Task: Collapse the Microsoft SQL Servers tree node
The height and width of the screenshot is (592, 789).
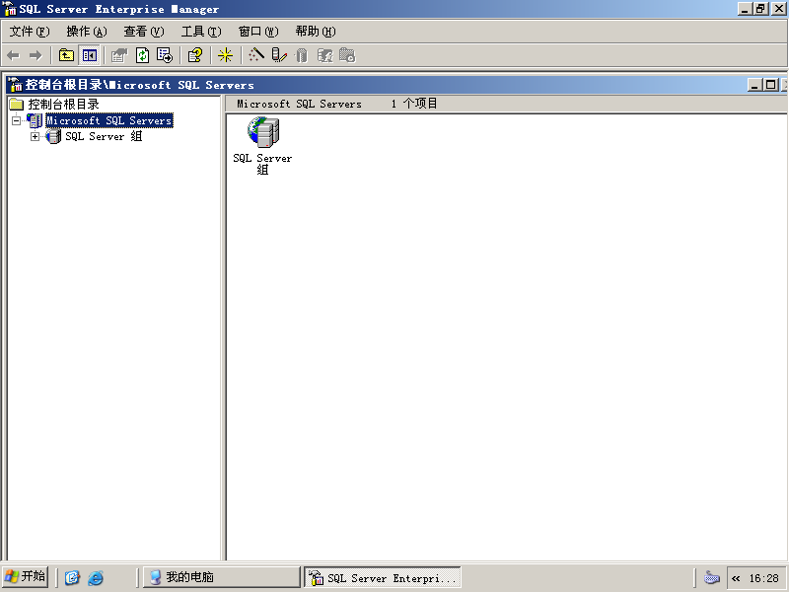Action: click(x=16, y=120)
